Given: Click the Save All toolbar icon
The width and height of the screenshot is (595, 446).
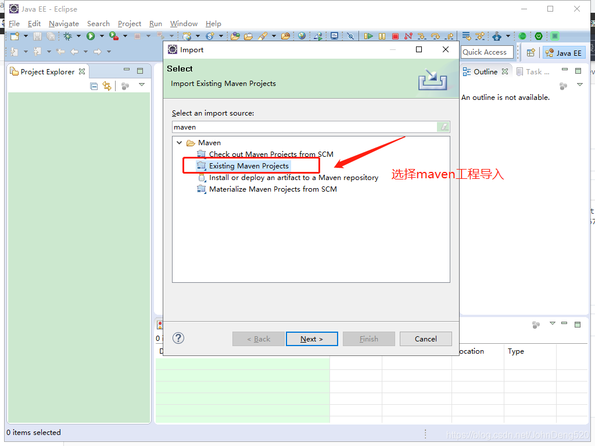Looking at the screenshot, I should 51,36.
